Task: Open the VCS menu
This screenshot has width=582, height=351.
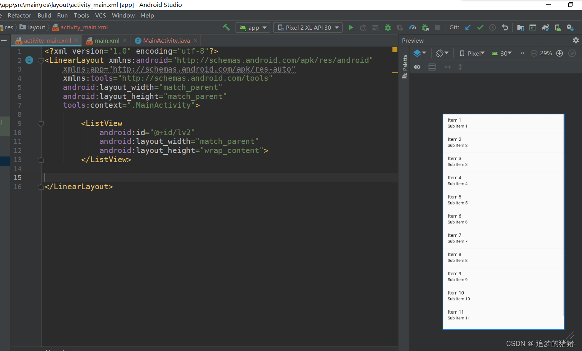Action: click(x=100, y=15)
